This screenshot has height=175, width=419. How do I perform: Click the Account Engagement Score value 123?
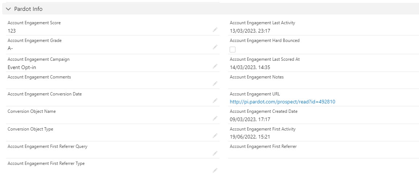[x=12, y=31]
